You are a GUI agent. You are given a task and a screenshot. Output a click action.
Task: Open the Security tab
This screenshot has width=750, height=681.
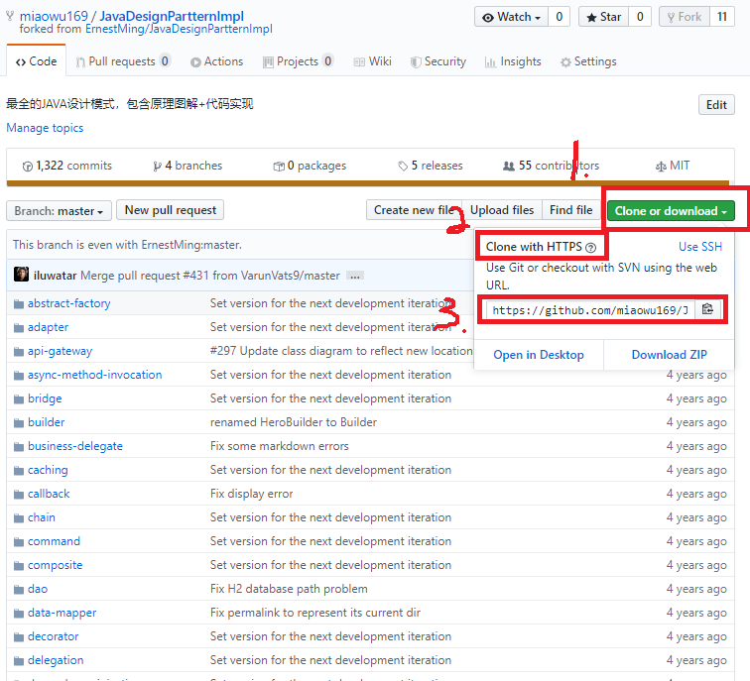coord(438,61)
